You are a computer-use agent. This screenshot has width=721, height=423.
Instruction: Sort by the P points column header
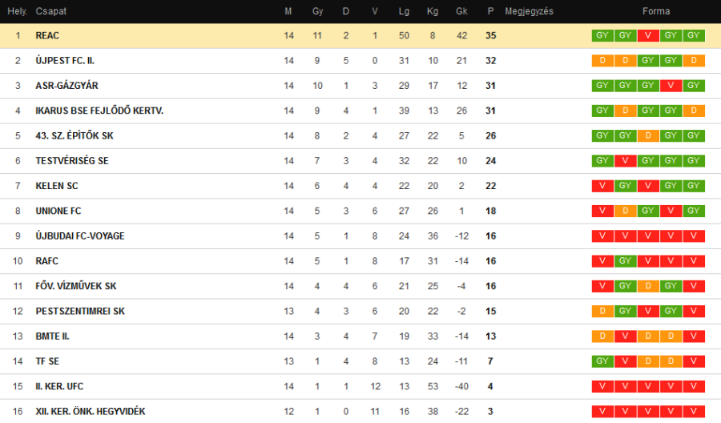coord(490,11)
